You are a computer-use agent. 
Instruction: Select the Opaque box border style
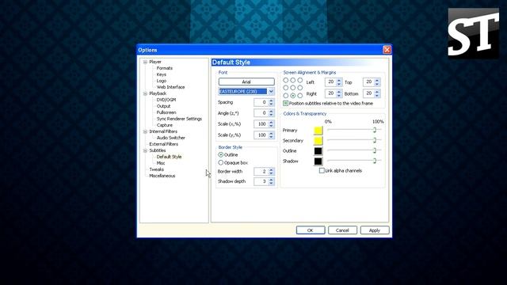pyautogui.click(x=221, y=162)
